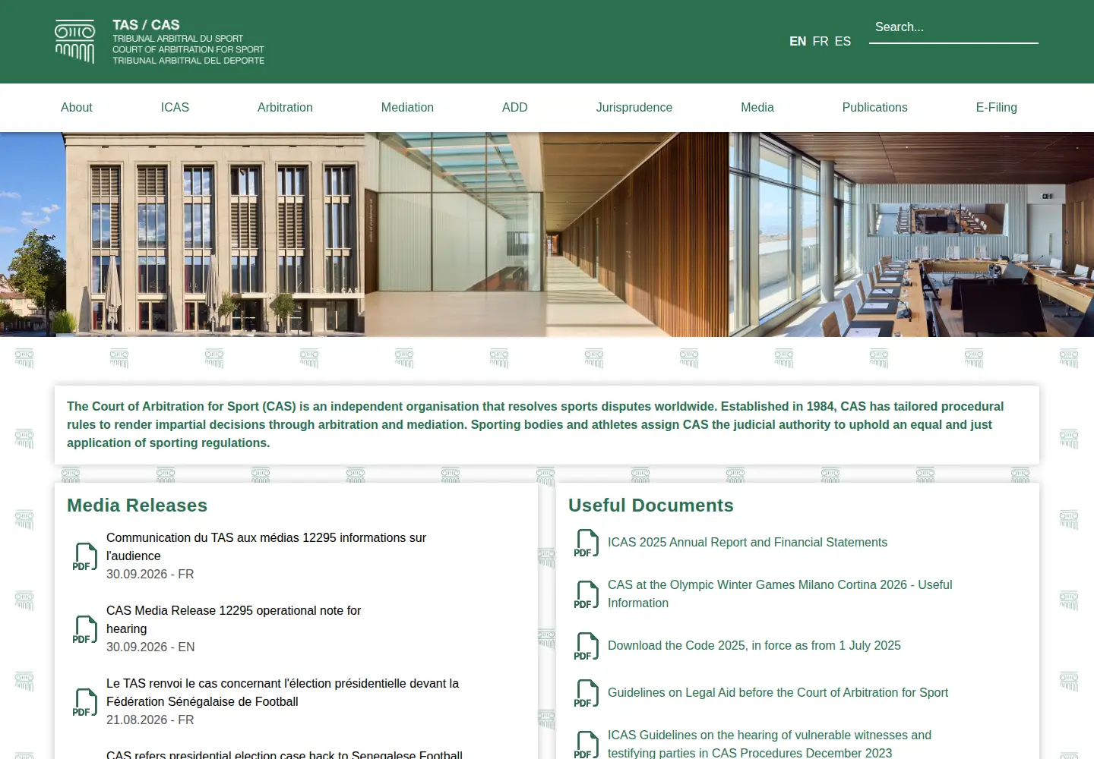
Task: Open Guidelines on Legal Aid link
Action: pyautogui.click(x=778, y=693)
